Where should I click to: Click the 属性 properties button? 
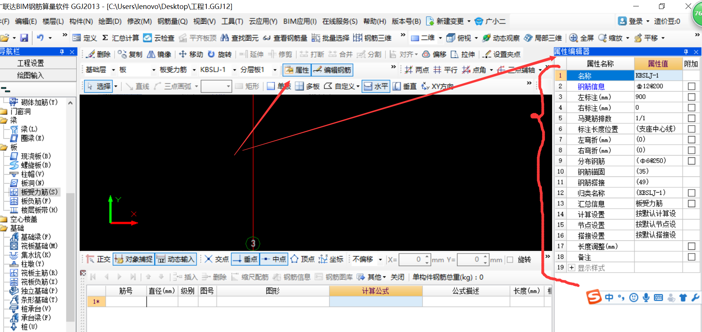click(297, 70)
